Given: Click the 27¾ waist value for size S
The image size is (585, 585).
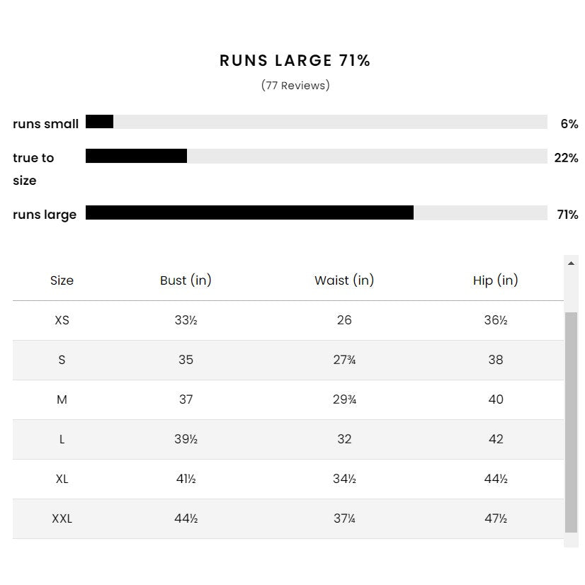Looking at the screenshot, I should click(344, 360).
